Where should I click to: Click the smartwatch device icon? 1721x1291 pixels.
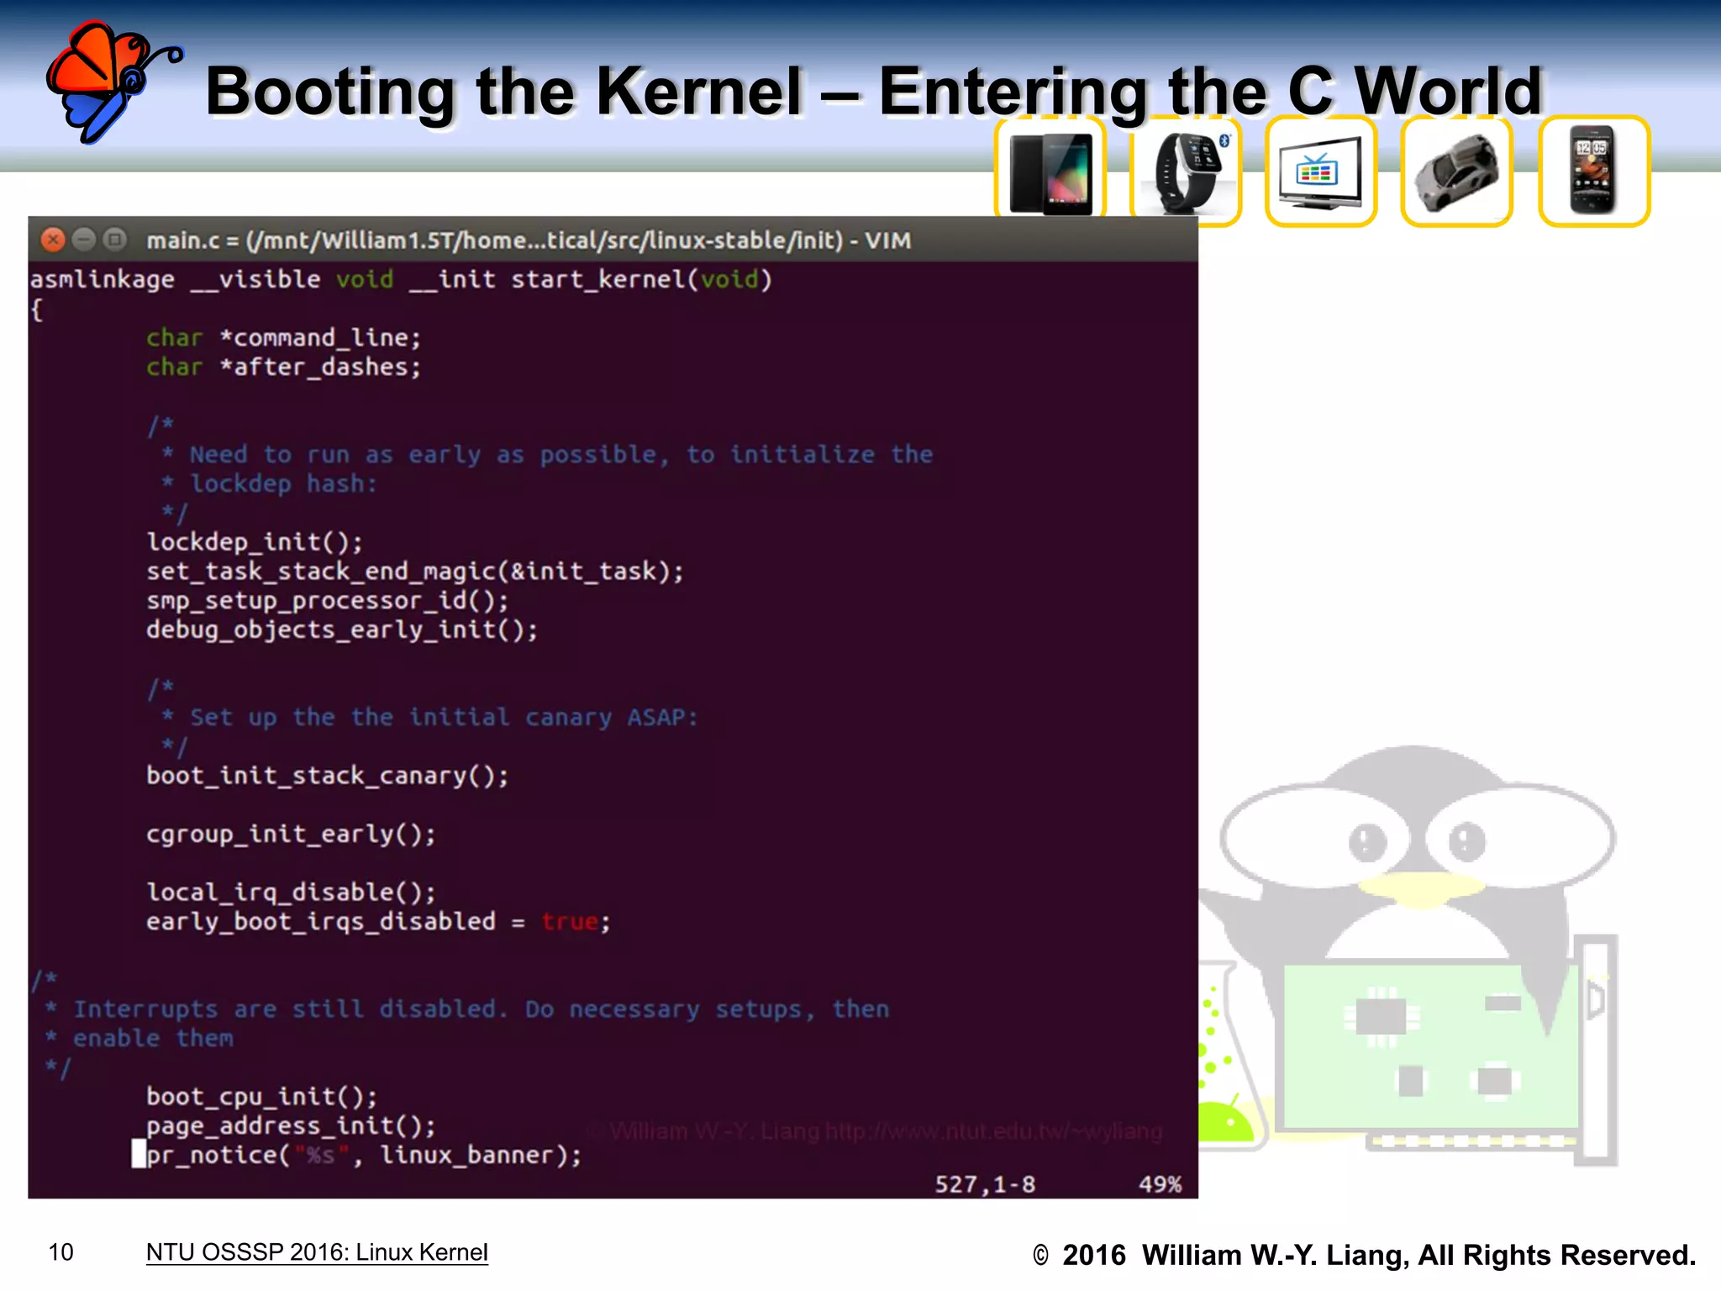(x=1187, y=172)
